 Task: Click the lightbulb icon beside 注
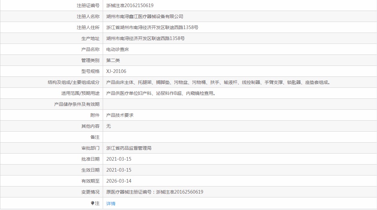click(x=93, y=203)
